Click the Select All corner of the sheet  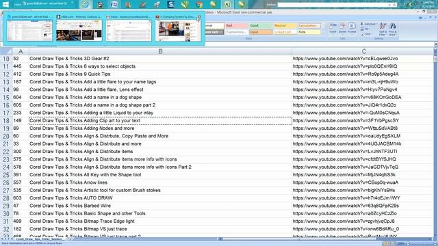[6, 51]
